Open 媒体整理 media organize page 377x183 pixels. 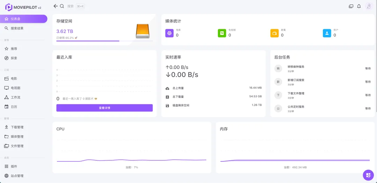tap(24, 137)
